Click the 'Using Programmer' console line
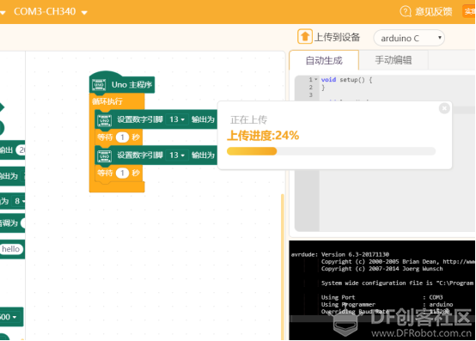This screenshot has height=341, width=476. [x=387, y=305]
